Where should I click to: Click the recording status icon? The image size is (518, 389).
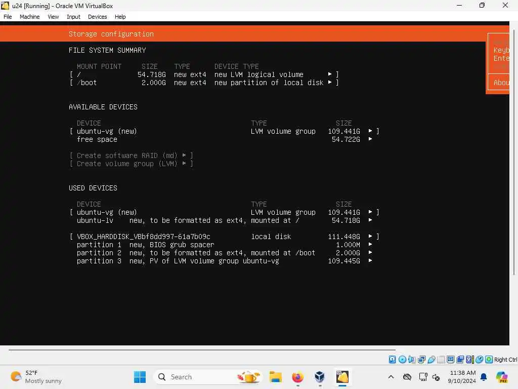point(460,360)
